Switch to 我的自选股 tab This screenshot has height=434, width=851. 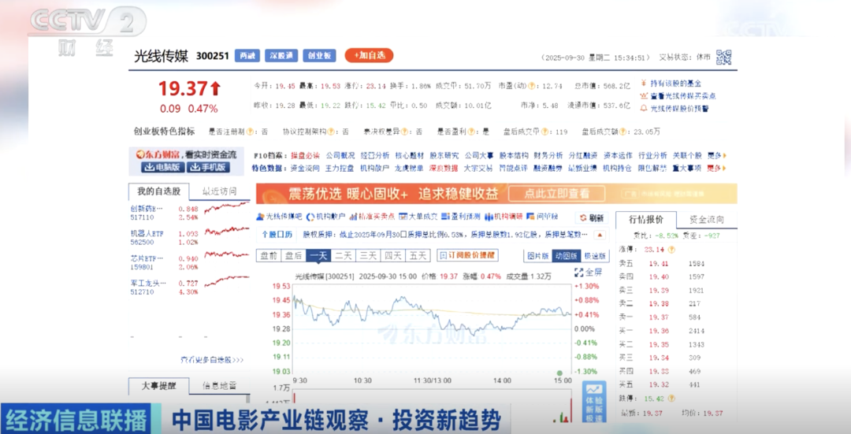click(x=158, y=191)
